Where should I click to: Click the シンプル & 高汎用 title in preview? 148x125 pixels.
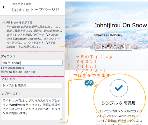click(119, 103)
